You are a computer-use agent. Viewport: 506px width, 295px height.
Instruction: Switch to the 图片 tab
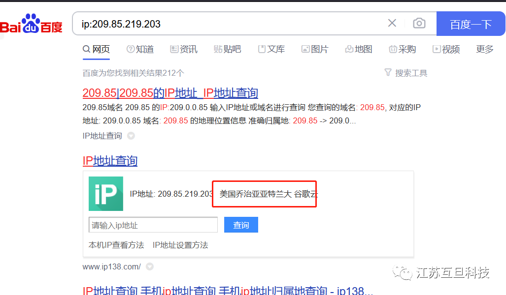[x=315, y=49]
